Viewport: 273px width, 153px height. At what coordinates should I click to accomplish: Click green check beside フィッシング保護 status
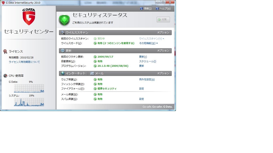[x=95, y=84]
